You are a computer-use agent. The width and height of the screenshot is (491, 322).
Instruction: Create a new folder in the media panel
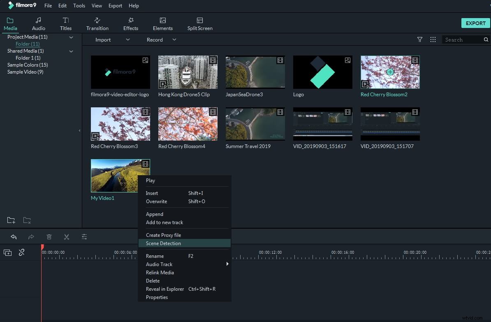point(11,220)
